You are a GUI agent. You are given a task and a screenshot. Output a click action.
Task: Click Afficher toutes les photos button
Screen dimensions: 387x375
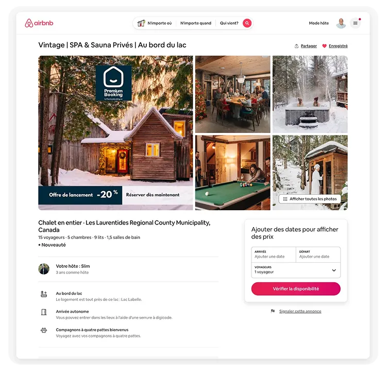click(x=310, y=199)
